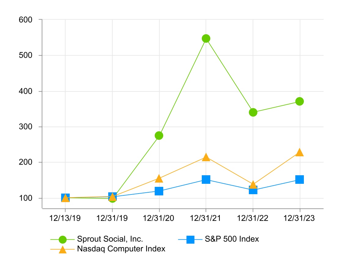This screenshot has height=276, width=343.
Task: Select Sprout Social's green circle at 12/31/20
Action: tap(159, 136)
